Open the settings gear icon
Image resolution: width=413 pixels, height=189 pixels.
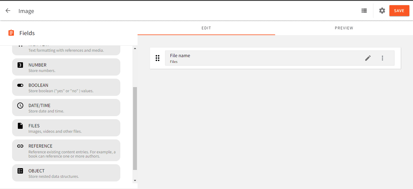382,11
